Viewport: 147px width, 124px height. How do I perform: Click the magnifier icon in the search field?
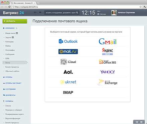click(77, 13)
